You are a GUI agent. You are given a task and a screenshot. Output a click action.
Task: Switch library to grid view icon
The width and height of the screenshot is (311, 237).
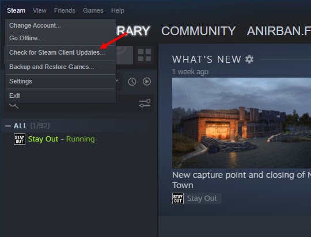(145, 55)
